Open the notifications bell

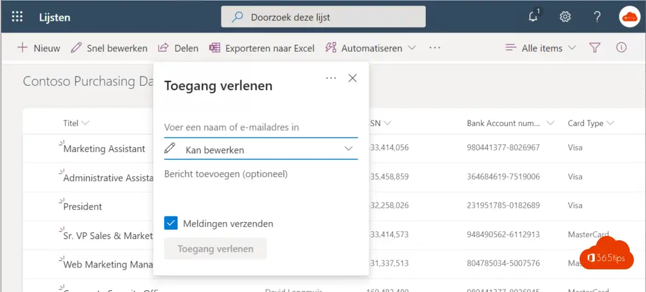[x=534, y=16]
